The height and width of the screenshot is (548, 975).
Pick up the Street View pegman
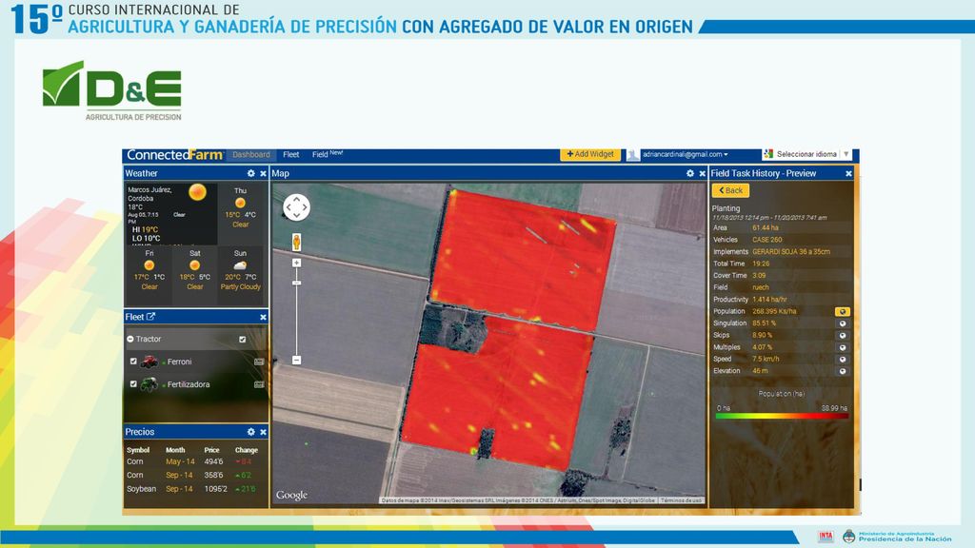297,242
